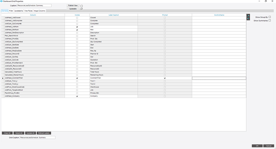Confirm with the OK button
The width and height of the screenshot is (276, 149).
click(257, 146)
